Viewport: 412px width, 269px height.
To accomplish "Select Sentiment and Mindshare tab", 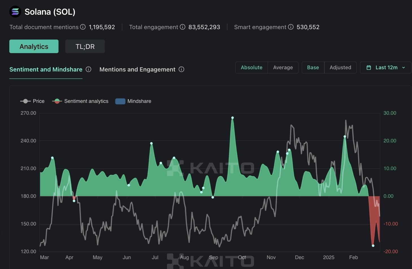I will tap(46, 70).
